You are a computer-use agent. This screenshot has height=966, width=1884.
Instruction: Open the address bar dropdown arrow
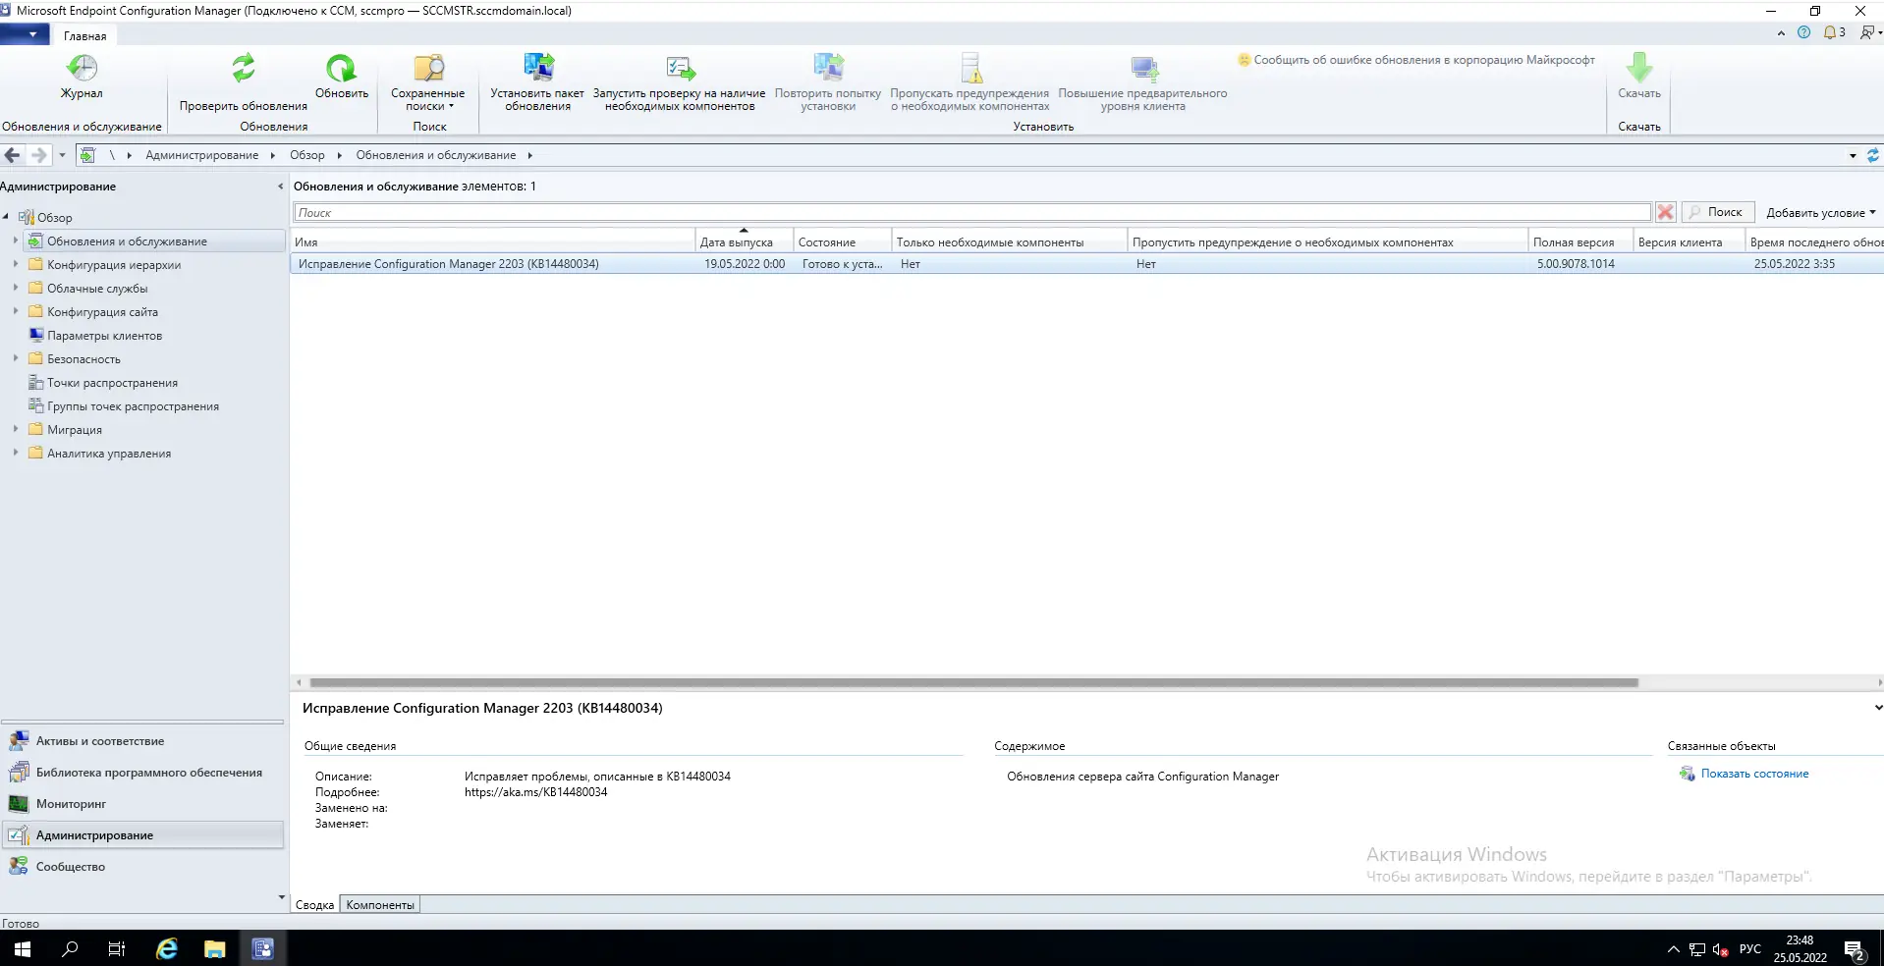coord(1853,155)
